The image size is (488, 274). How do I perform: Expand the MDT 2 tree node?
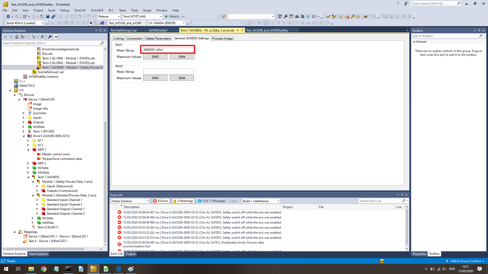click(28, 163)
